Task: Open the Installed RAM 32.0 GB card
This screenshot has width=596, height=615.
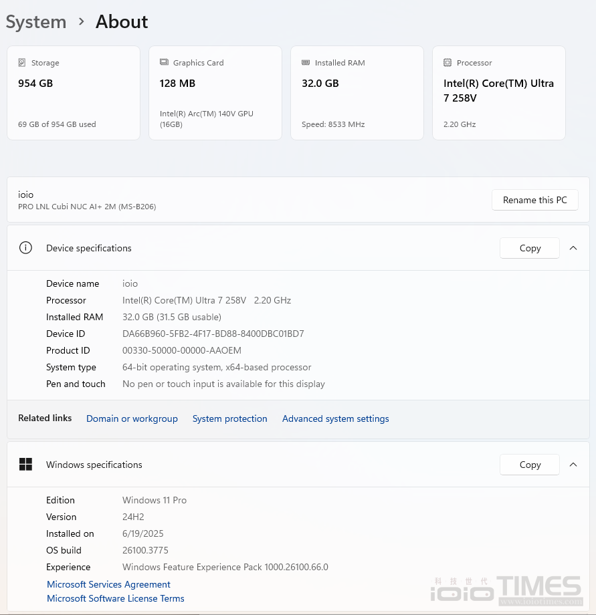Action: pos(357,93)
